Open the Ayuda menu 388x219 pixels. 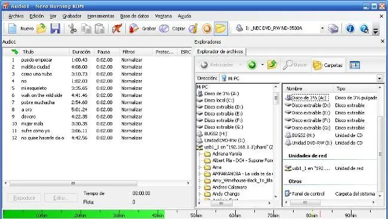coord(184,16)
